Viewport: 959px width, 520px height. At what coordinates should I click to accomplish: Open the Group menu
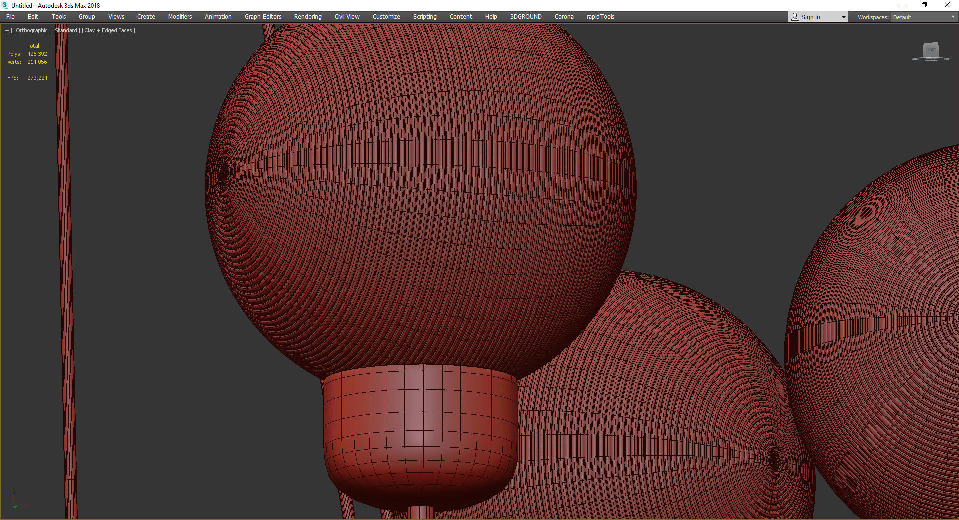click(x=87, y=17)
